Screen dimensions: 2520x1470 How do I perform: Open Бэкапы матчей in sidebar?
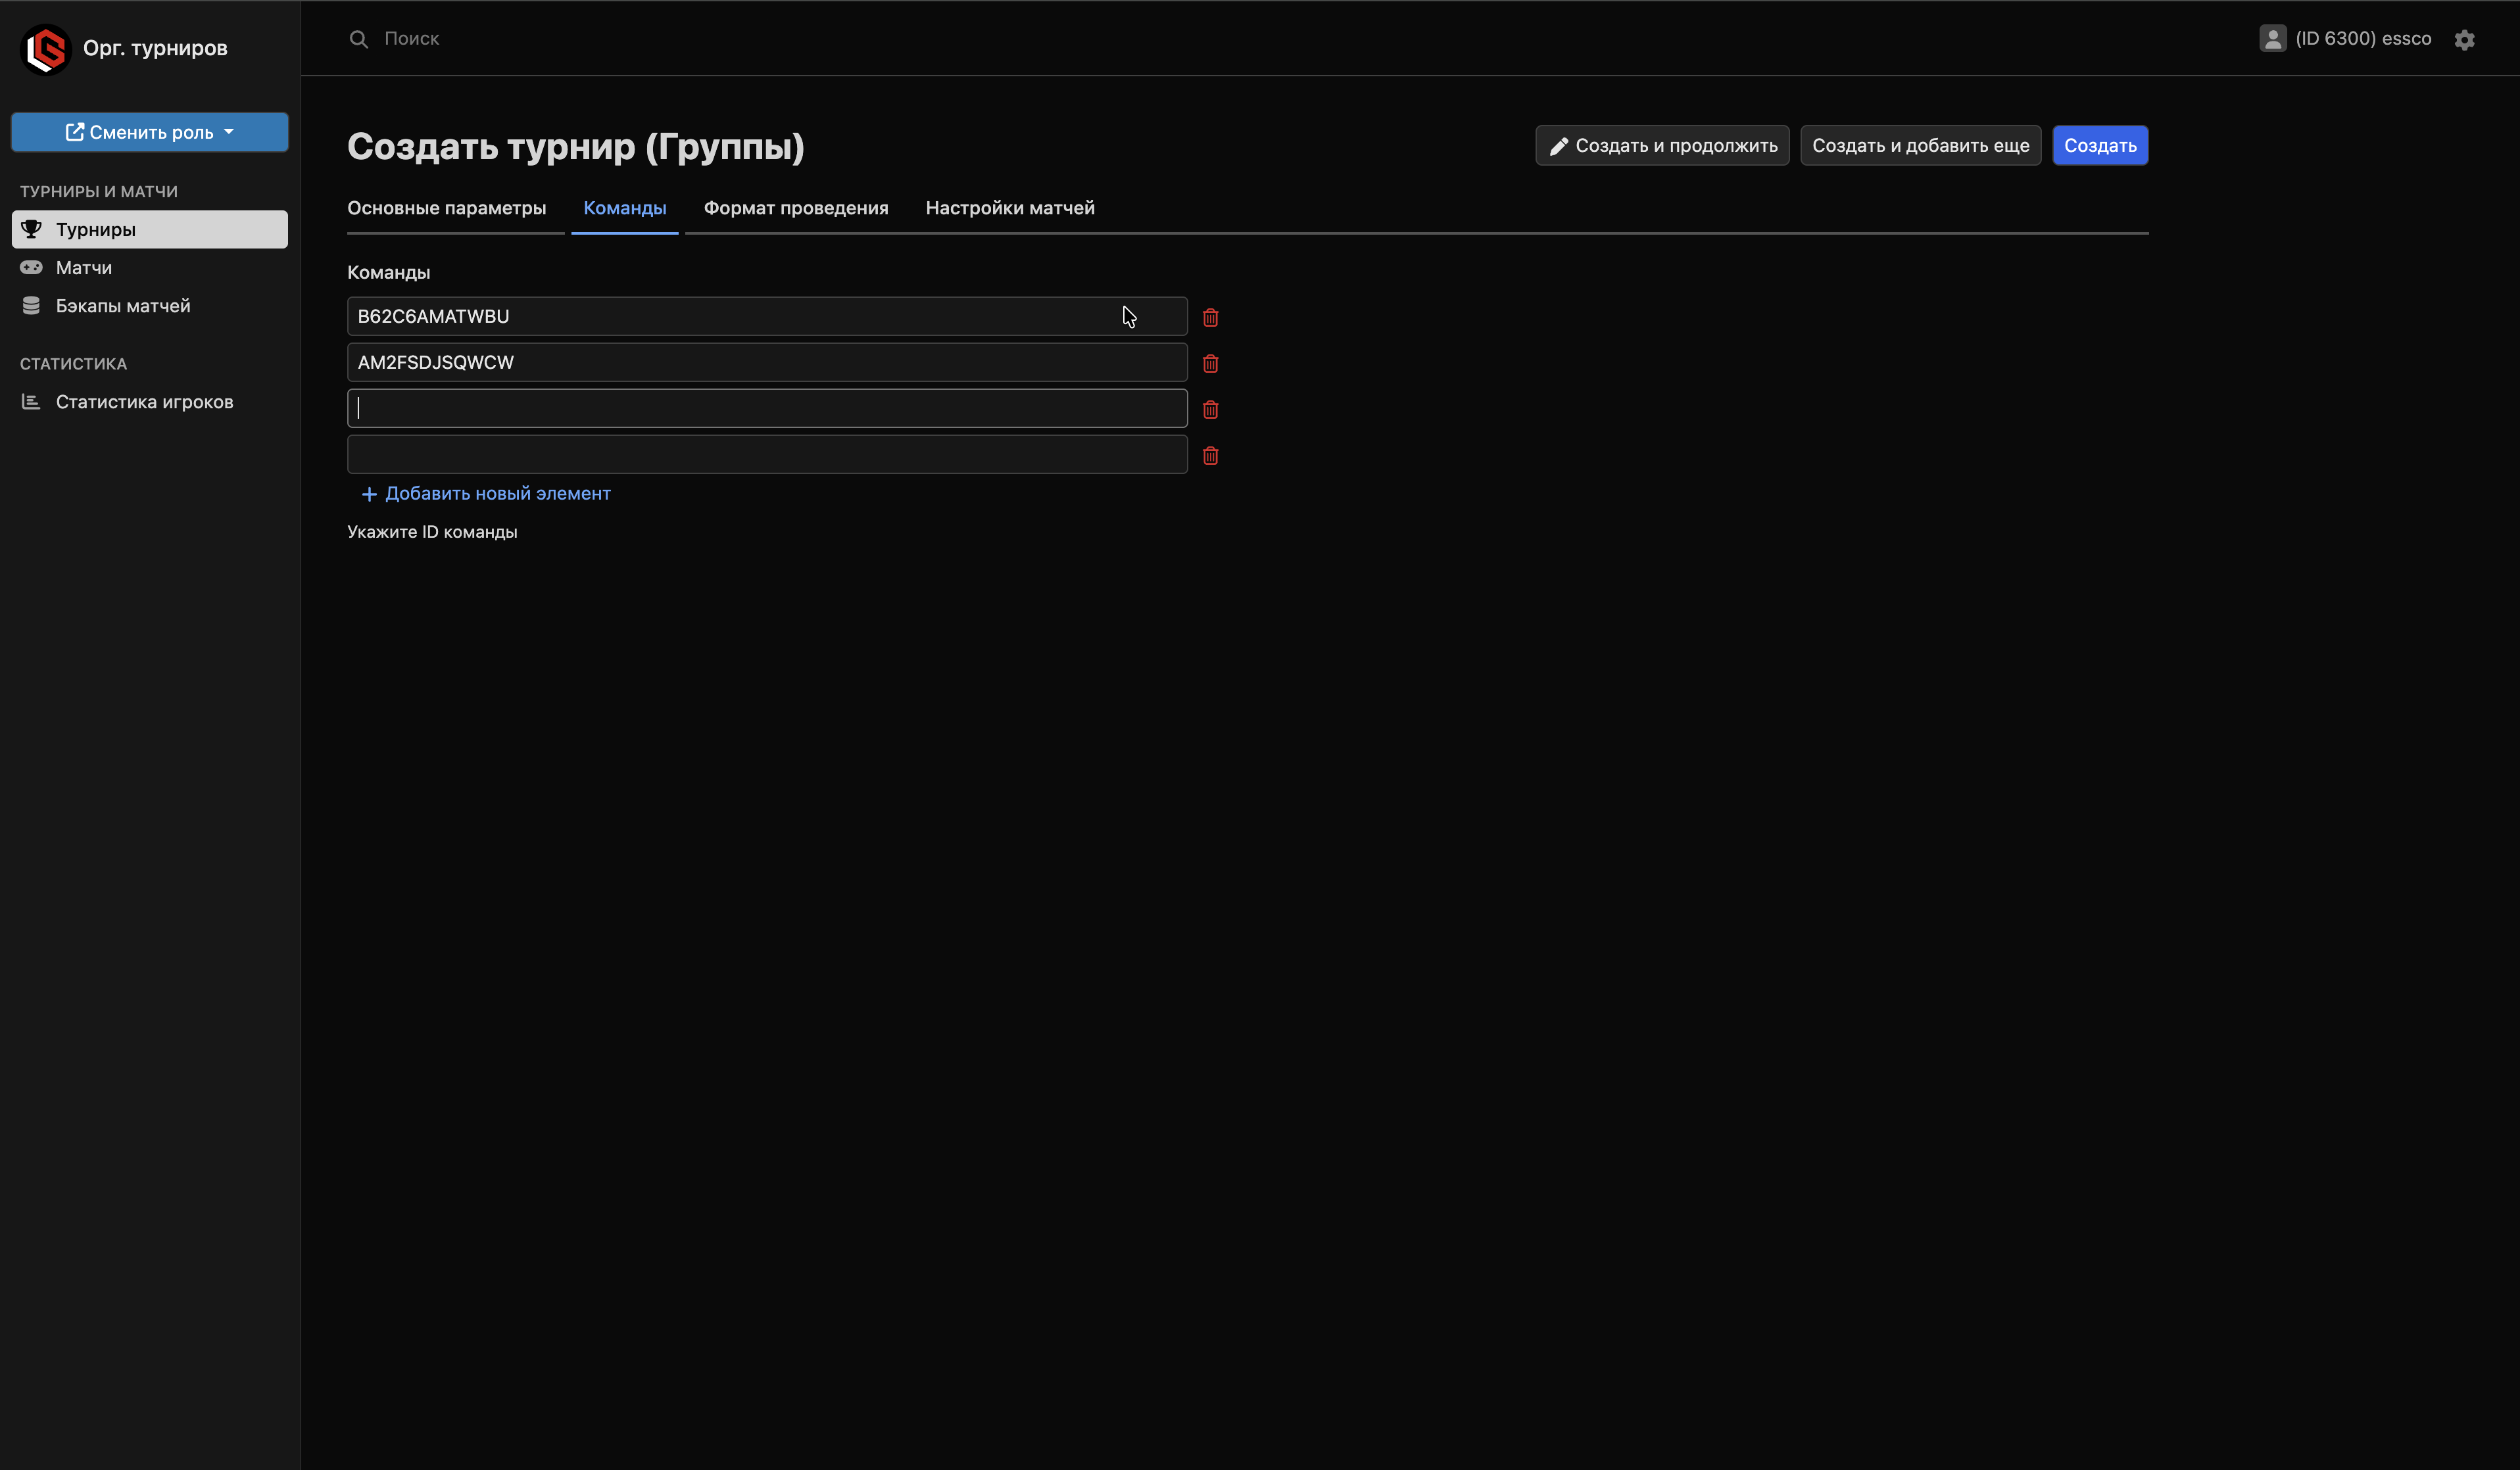(122, 306)
